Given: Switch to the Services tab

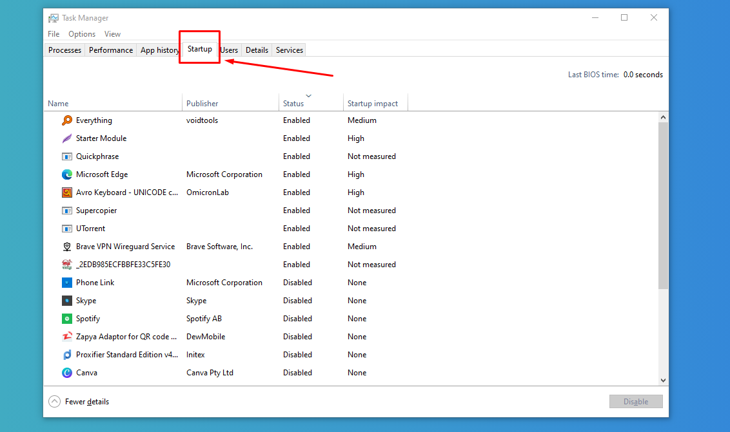Looking at the screenshot, I should tap(288, 50).
